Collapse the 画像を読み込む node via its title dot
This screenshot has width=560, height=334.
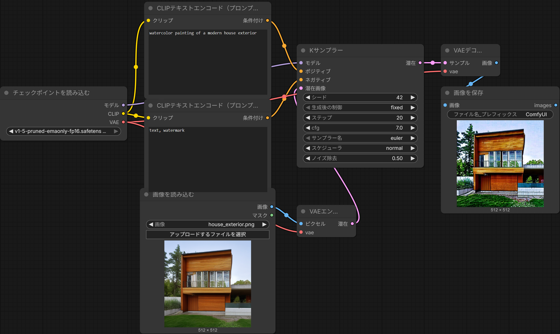point(146,195)
